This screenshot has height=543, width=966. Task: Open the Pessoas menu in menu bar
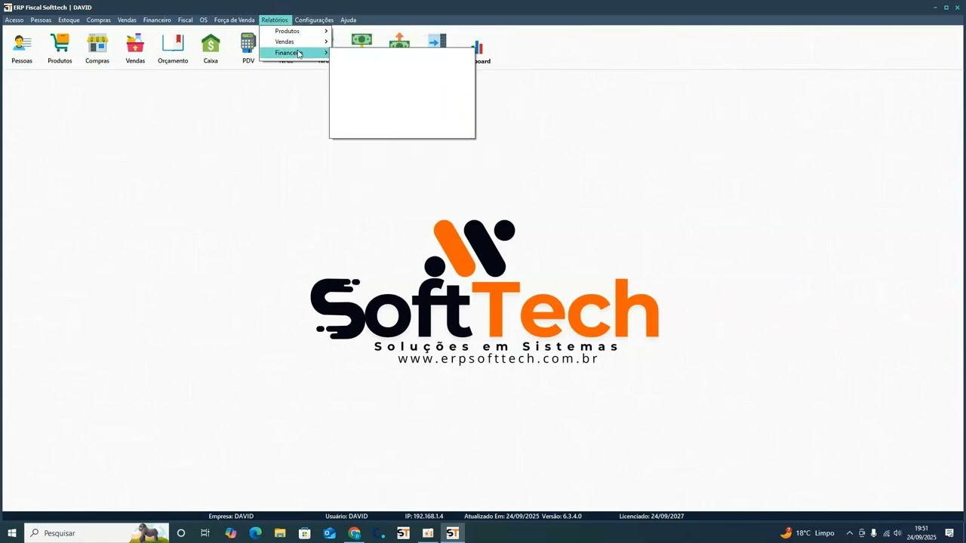[x=41, y=20]
